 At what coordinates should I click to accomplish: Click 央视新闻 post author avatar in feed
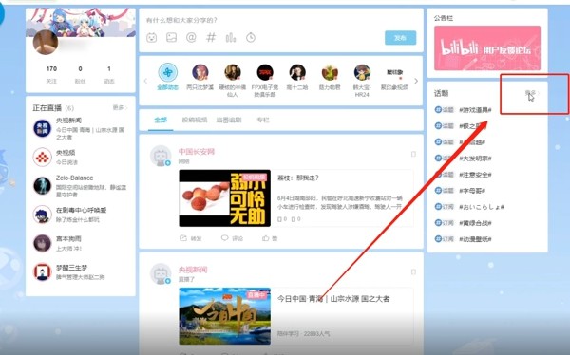161,274
